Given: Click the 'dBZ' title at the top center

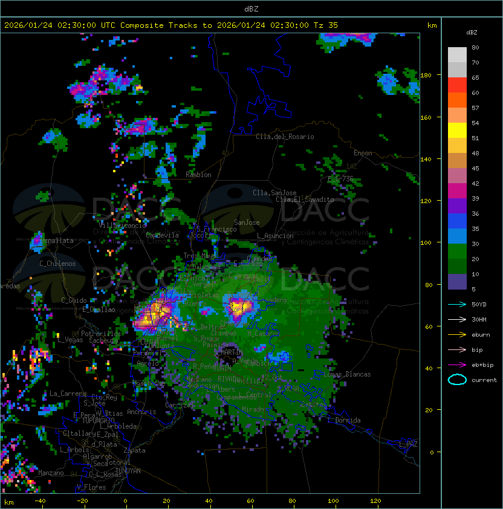Looking at the screenshot, I should coord(251,9).
